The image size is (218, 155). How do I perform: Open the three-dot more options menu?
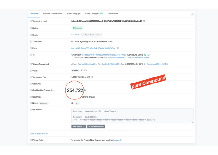click(x=192, y=14)
